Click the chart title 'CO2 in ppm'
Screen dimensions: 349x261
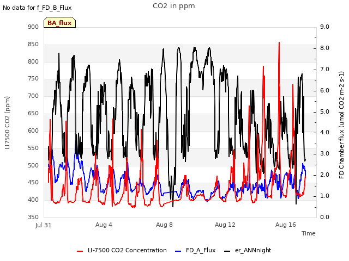pos(174,6)
